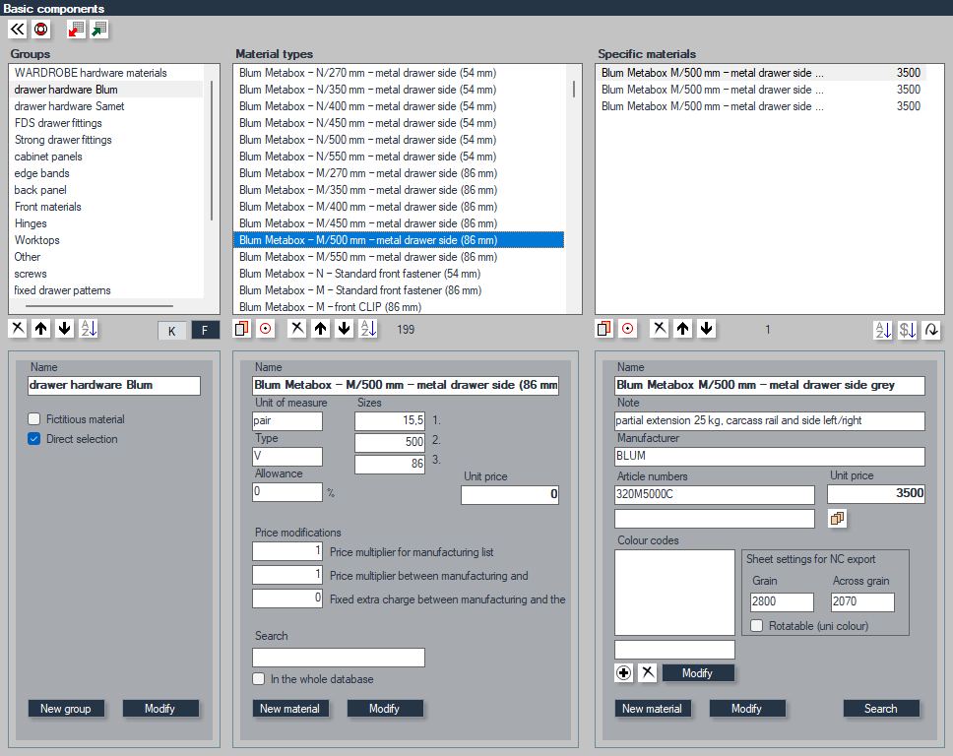This screenshot has width=953, height=756.
Task: Click New material in Material types panel
Action: point(289,709)
